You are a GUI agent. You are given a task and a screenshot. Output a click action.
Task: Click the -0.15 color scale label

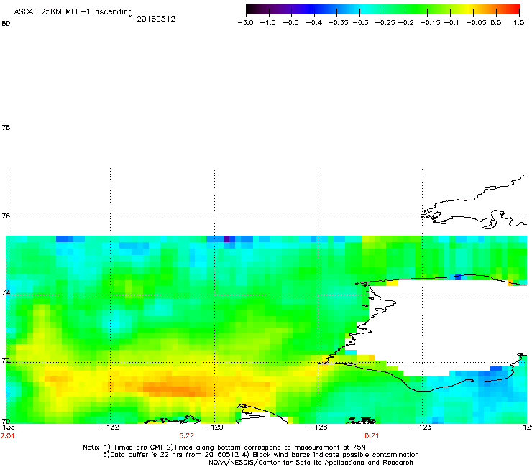click(x=430, y=23)
